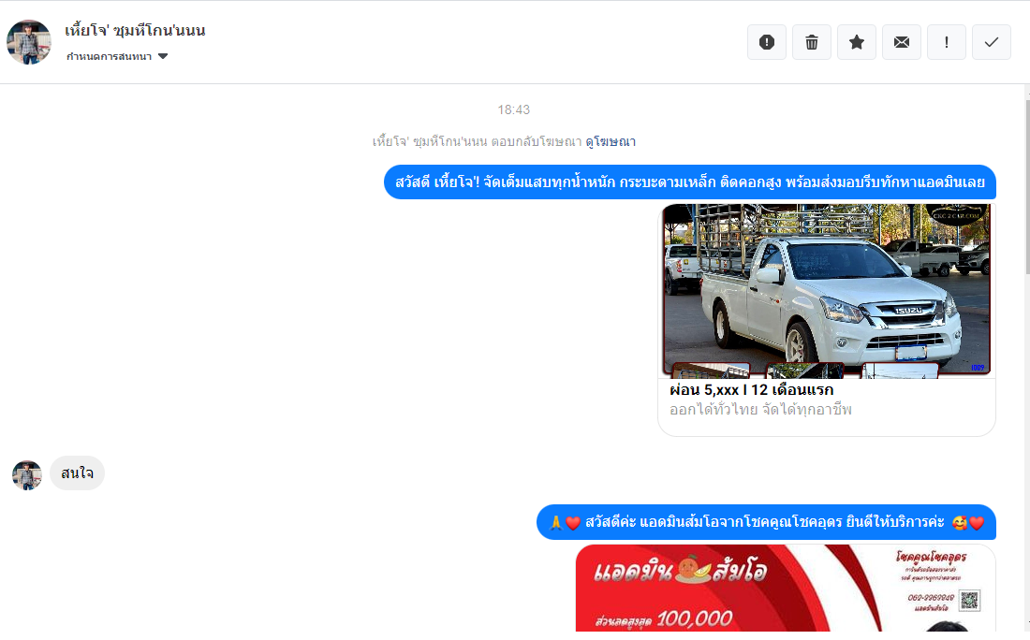The image size is (1030, 640).
Task: Open the red แอดมินส้มโอ promo banner image
Action: tap(786, 589)
